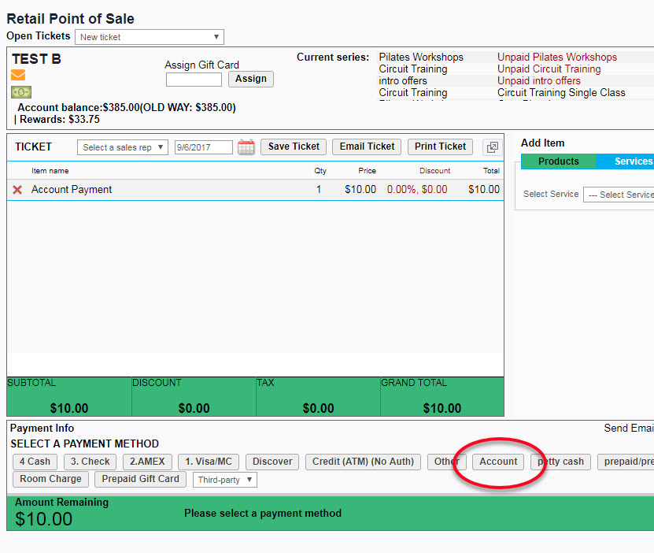This screenshot has height=553, width=654.
Task: Select the Prepaid Gift Card payment option
Action: 140,479
